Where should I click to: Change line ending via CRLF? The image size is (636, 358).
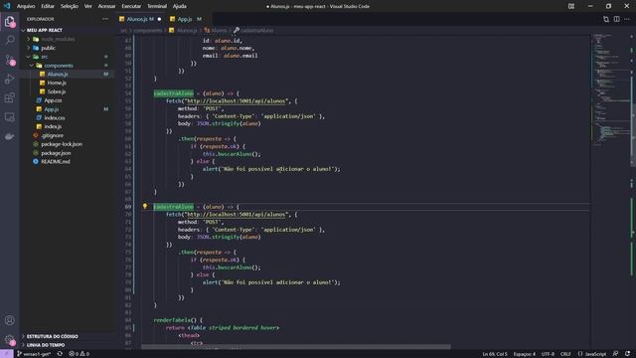pyautogui.click(x=565, y=354)
